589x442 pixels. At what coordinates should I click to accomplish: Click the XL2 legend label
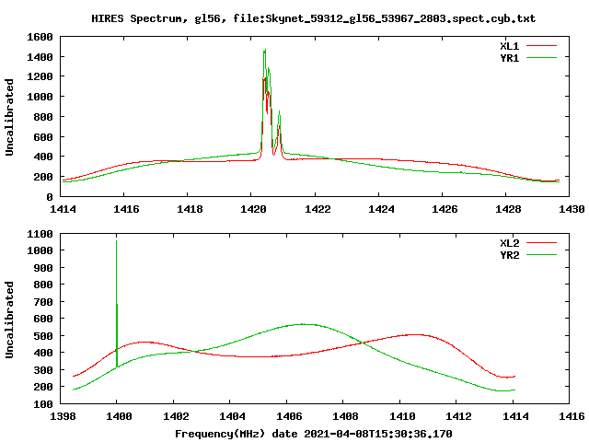pyautogui.click(x=509, y=243)
